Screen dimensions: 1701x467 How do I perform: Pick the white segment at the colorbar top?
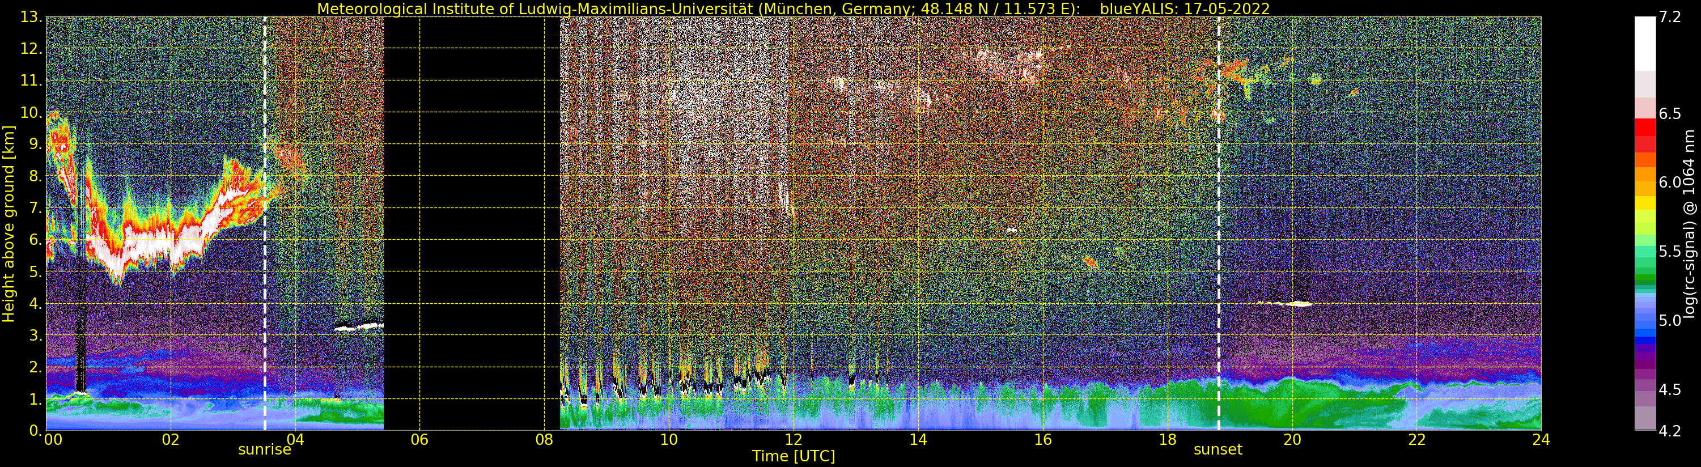tap(1645, 43)
